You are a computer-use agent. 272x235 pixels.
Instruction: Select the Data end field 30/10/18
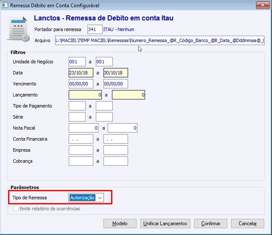click(116, 73)
